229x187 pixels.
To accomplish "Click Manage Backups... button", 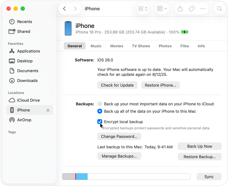I will pos(119,156).
